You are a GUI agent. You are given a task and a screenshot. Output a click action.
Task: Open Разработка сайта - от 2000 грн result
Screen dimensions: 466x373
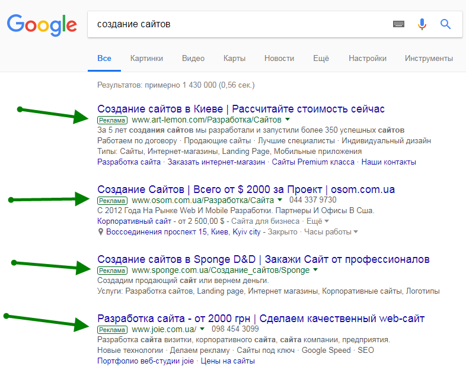pos(261,319)
